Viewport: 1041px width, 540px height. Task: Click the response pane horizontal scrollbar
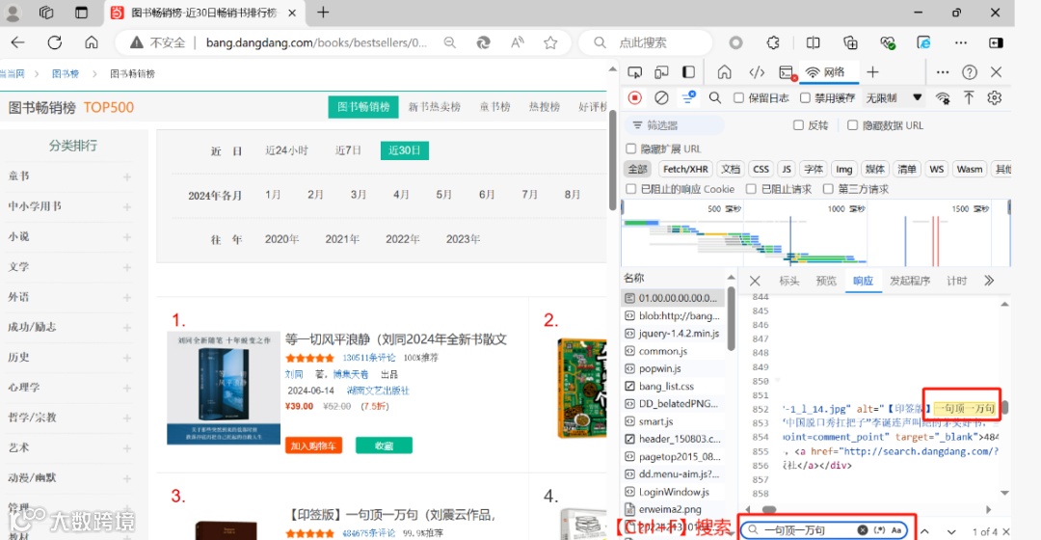(769, 510)
